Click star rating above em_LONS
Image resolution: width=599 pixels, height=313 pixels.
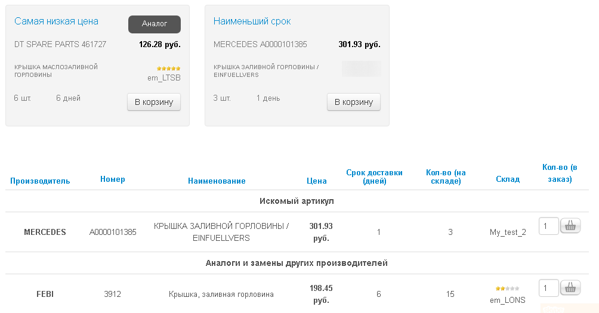[507, 289]
